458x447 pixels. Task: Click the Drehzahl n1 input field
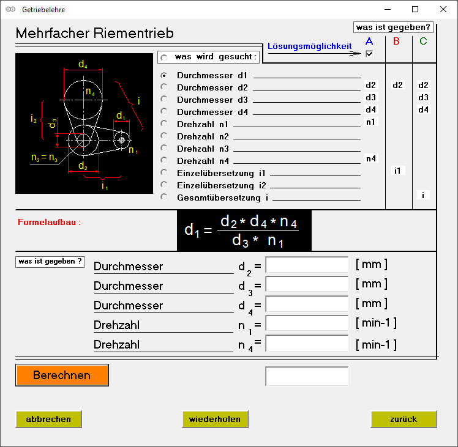click(307, 323)
